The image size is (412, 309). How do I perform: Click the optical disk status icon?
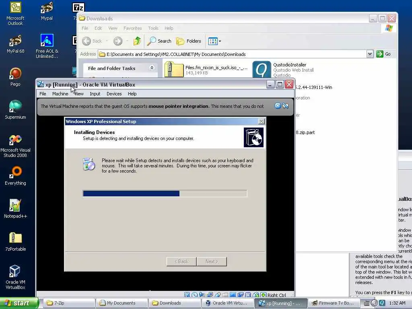(194, 295)
